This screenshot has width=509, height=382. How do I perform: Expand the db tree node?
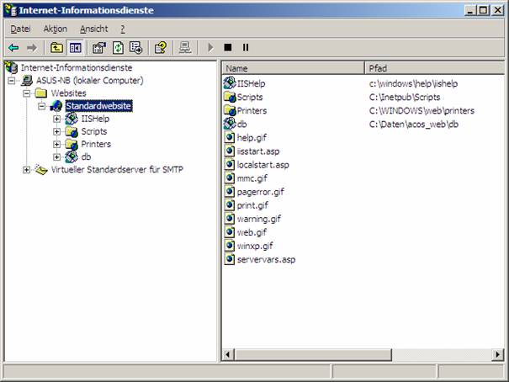[x=57, y=157]
